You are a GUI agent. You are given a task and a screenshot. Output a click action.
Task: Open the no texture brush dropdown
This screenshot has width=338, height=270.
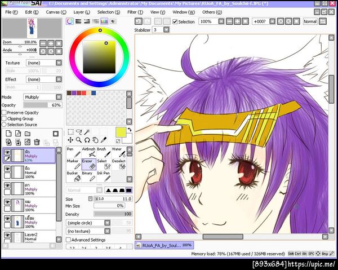pos(107,231)
